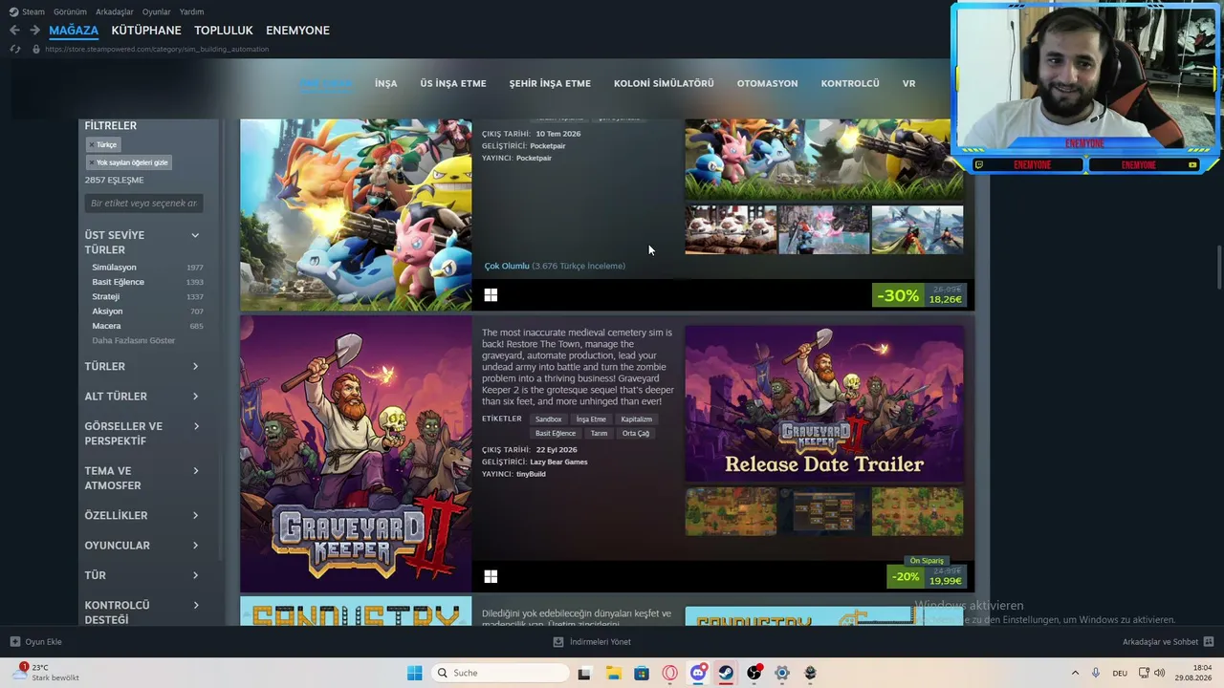Click the lock icon beside the URL
1224x688 pixels.
tap(36, 49)
